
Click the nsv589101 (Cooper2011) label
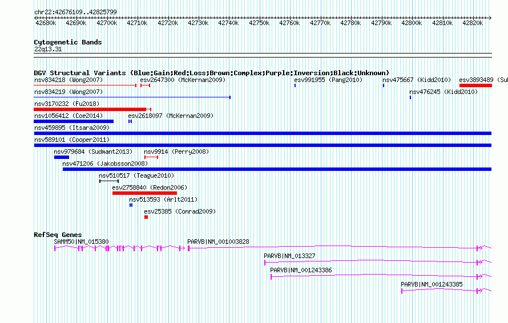(72, 140)
